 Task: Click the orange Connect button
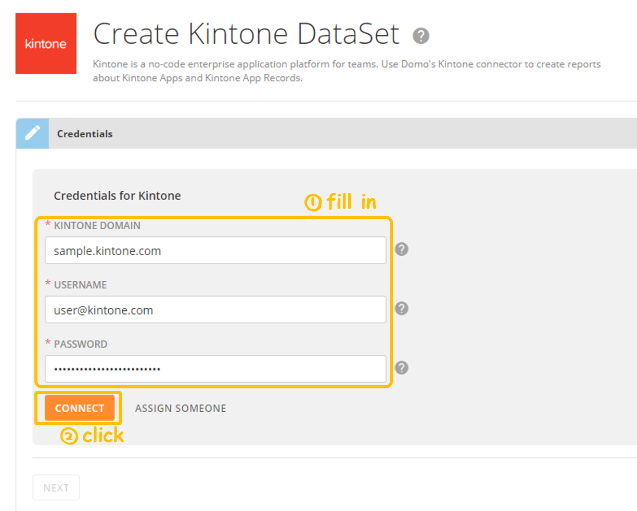point(80,408)
